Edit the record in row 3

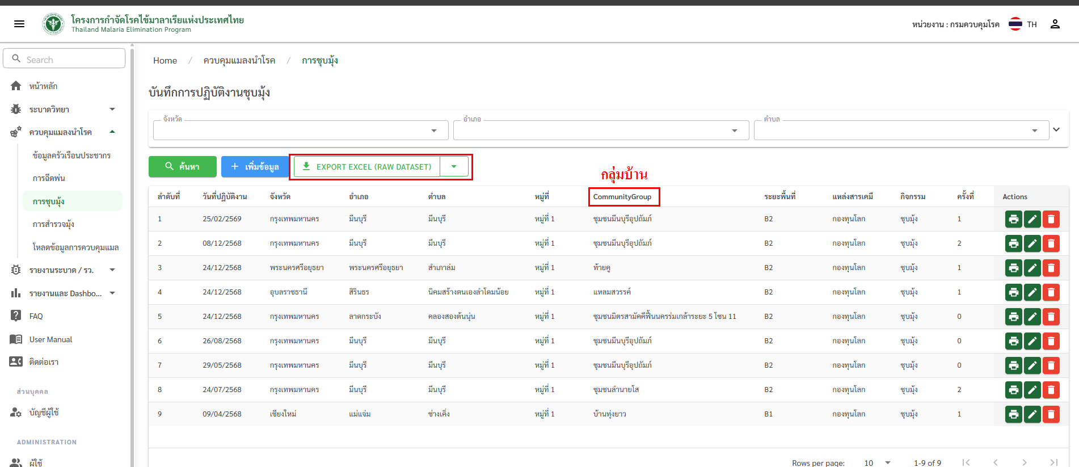[x=1032, y=268]
